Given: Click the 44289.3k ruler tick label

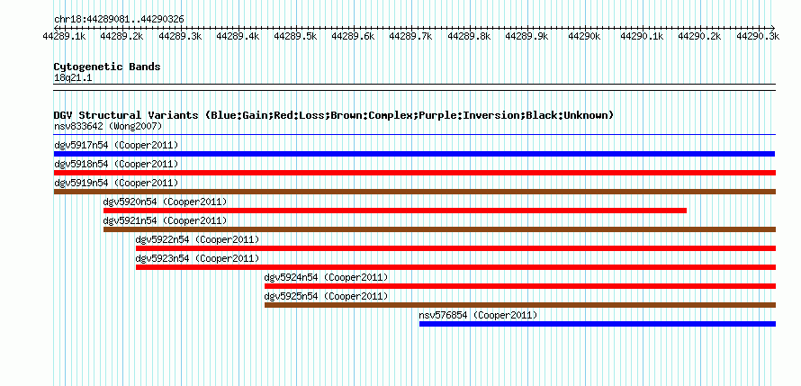Looking at the screenshot, I should pos(180,36).
